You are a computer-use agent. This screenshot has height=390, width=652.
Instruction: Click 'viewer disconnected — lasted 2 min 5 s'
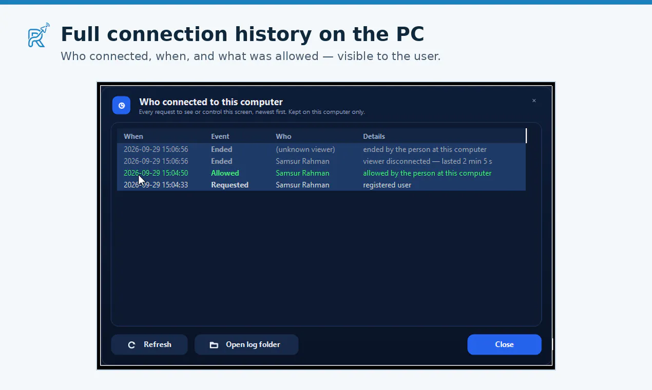pos(428,161)
